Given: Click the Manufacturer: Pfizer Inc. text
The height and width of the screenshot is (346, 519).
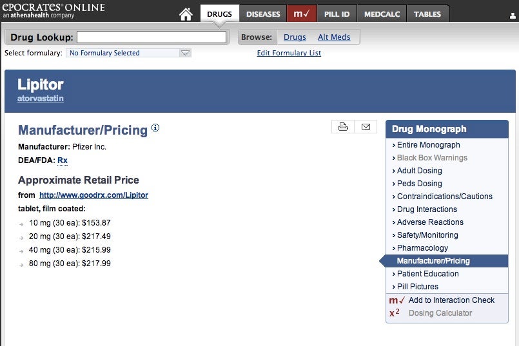Looking at the screenshot, I should pyautogui.click(x=63, y=147).
